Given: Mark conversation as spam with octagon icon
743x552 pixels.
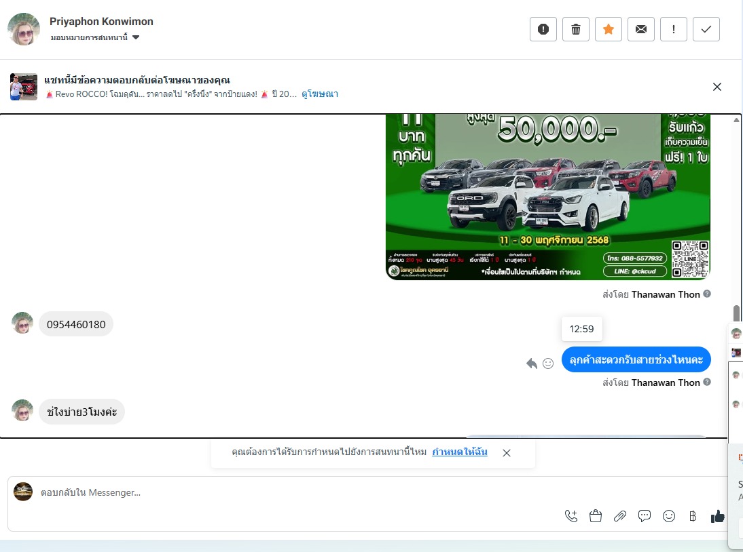Looking at the screenshot, I should (543, 29).
